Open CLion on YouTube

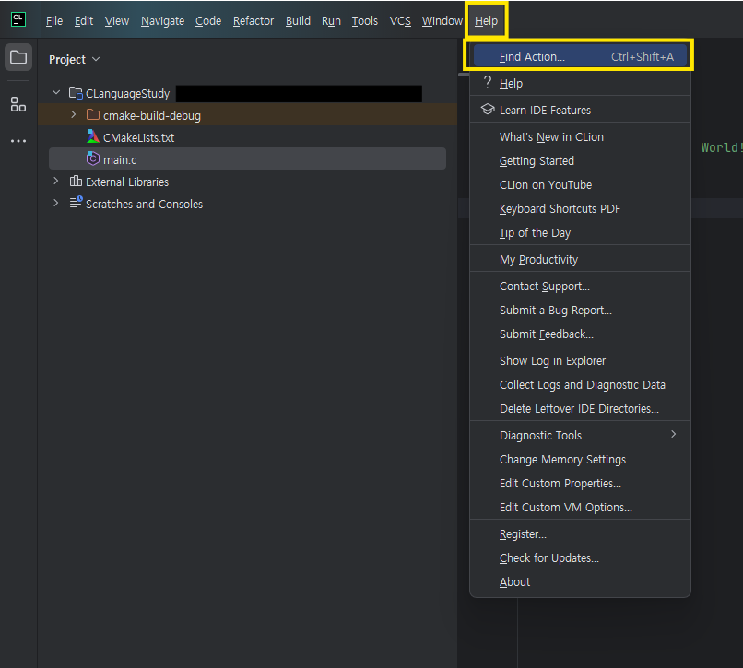pyautogui.click(x=580, y=185)
